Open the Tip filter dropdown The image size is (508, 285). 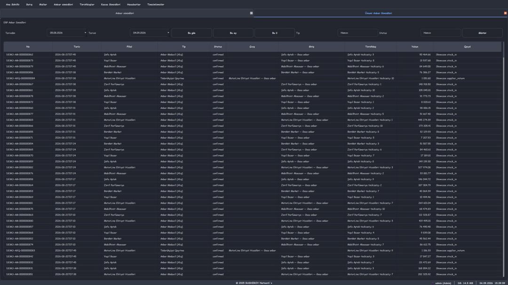[357, 33]
